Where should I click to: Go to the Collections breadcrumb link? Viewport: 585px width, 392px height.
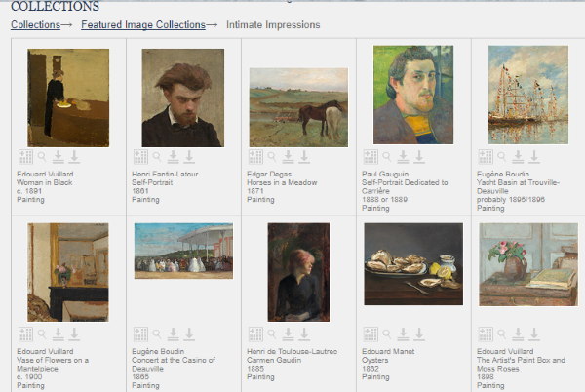[34, 24]
